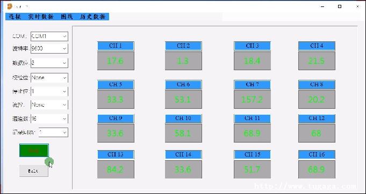Click the CH 1 header label
The height and width of the screenshot is (194, 366).
[116, 46]
